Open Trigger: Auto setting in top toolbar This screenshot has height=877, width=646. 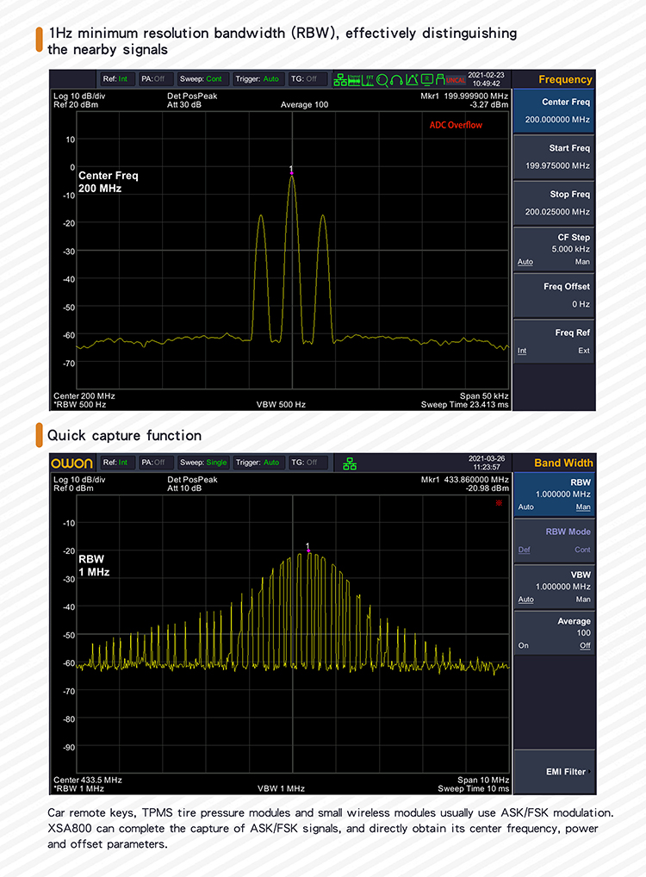[x=258, y=78]
